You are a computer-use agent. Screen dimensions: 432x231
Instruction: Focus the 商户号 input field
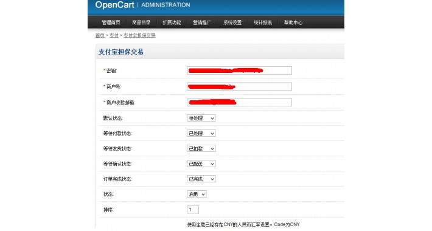239,86
